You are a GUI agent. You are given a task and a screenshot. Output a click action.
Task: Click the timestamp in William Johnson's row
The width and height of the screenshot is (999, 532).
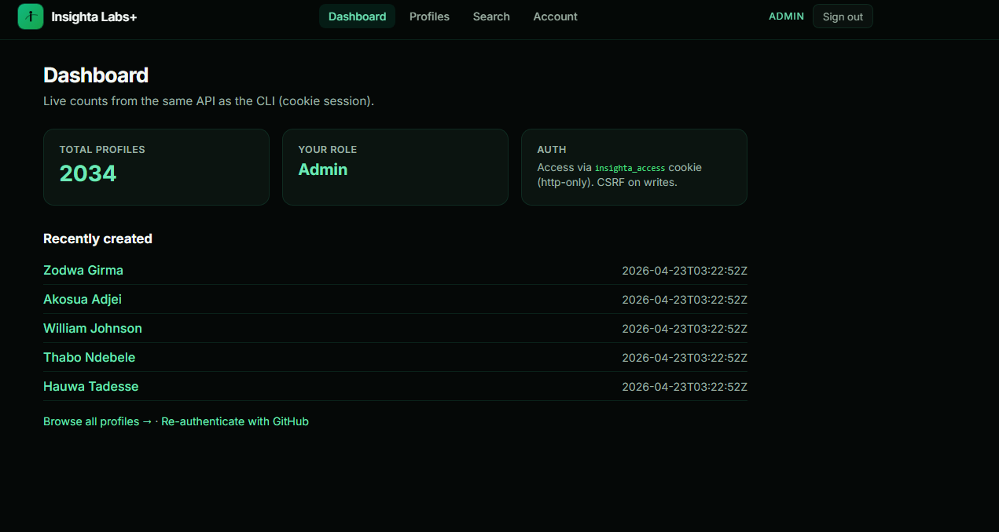pyautogui.click(x=685, y=329)
